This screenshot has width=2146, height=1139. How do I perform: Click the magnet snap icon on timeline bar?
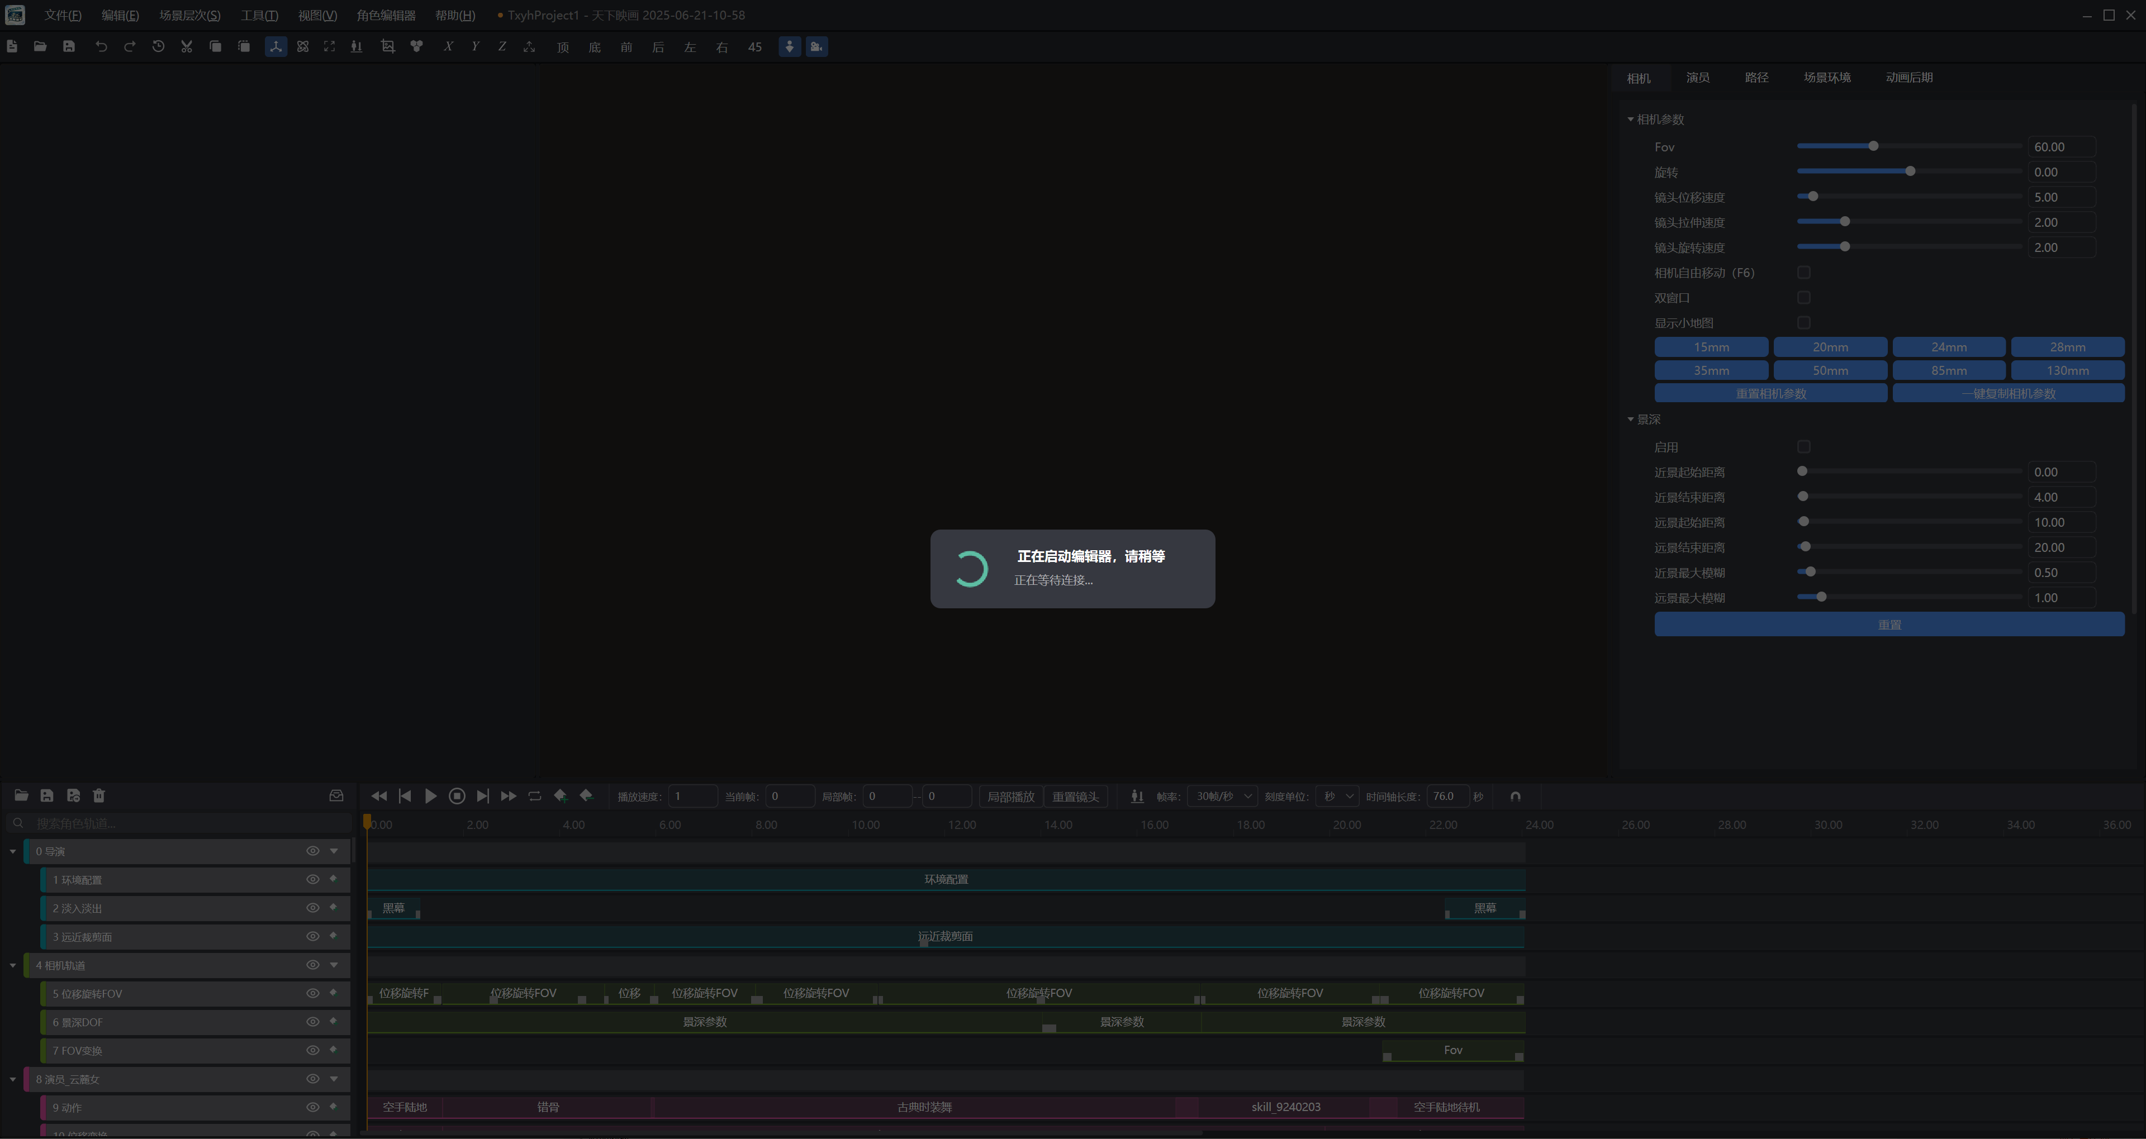(x=1516, y=796)
